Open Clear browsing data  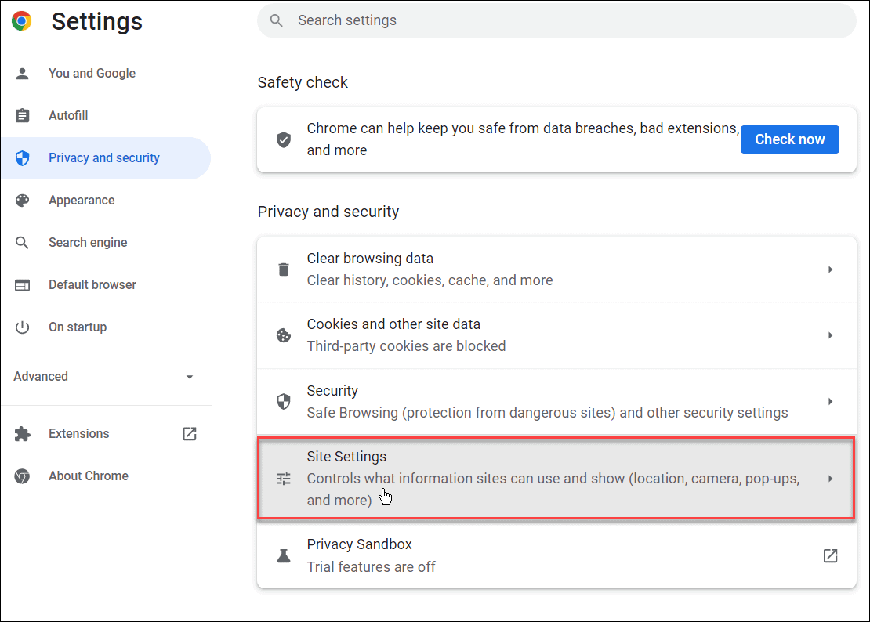pos(556,269)
